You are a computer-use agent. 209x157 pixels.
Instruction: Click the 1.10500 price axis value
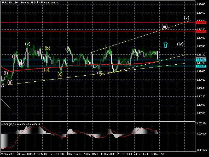(201, 113)
